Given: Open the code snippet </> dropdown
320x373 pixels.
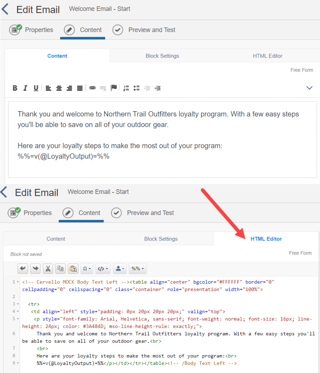Looking at the screenshot, I should coord(102,269).
